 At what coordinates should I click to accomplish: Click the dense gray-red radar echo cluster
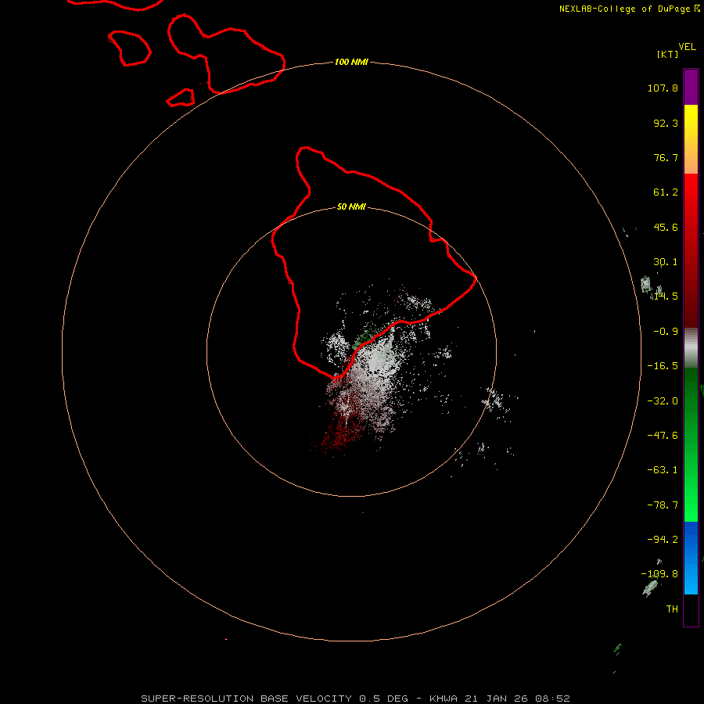tap(364, 386)
